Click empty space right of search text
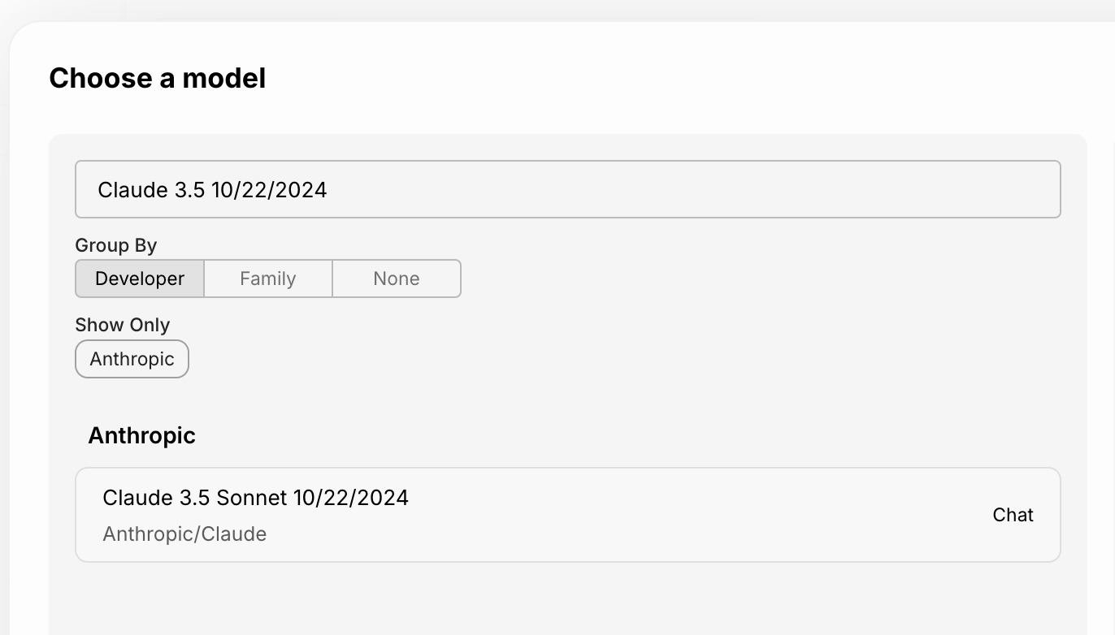The height and width of the screenshot is (635, 1115). (x=691, y=189)
